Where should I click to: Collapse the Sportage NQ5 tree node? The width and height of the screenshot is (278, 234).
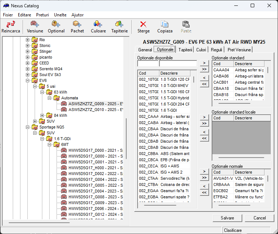click(27, 127)
